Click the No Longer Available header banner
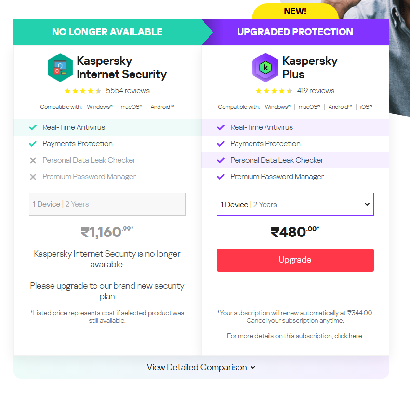 click(107, 32)
